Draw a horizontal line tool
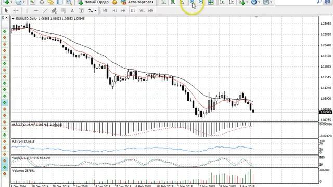The image size is (333, 187). (x=36, y=10)
